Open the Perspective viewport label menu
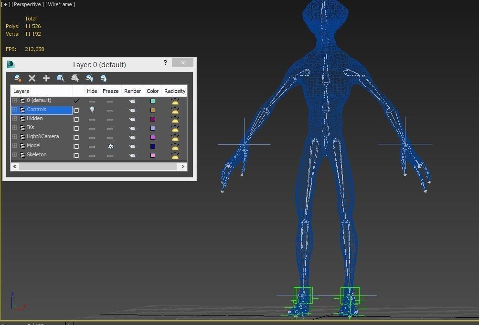 [x=27, y=4]
